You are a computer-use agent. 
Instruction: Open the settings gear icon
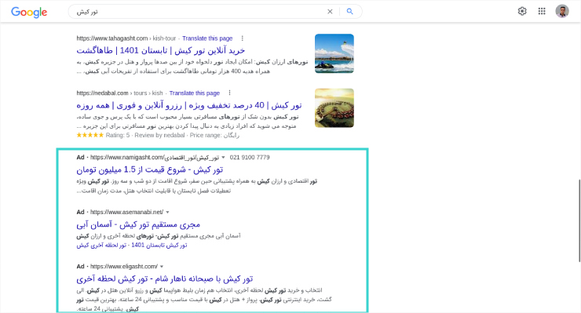(522, 11)
